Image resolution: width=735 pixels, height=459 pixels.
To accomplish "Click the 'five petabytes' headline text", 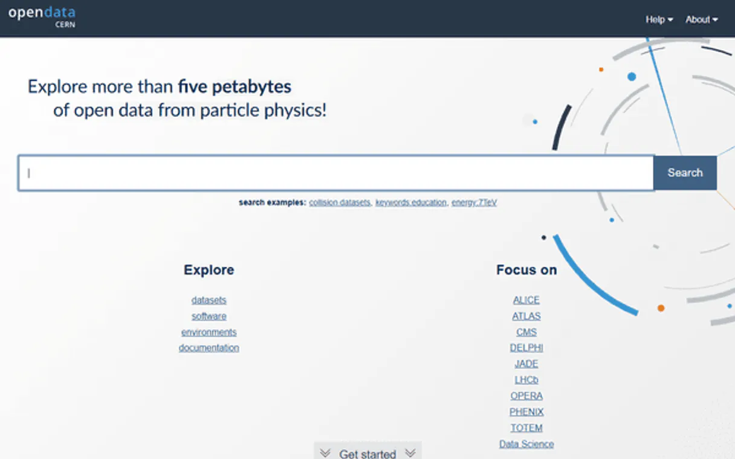I will click(x=235, y=87).
